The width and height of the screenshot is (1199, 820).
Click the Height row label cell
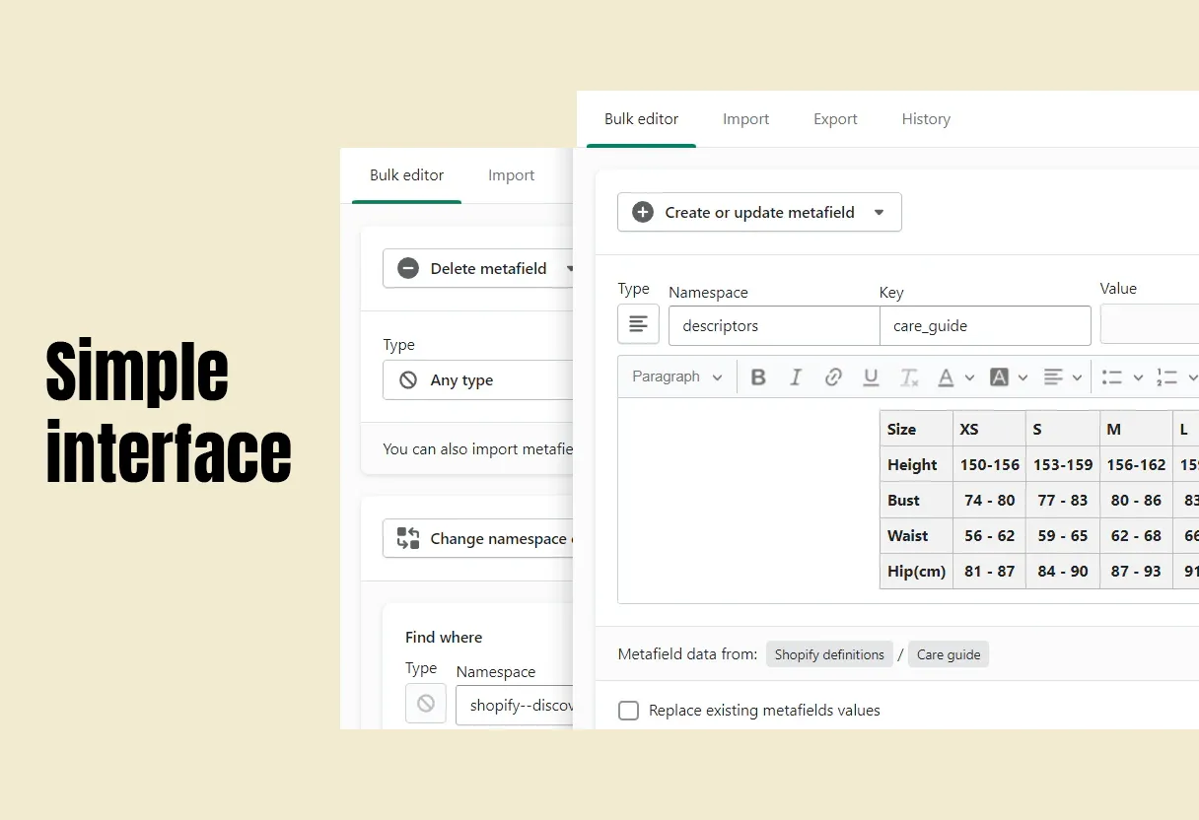pos(916,464)
